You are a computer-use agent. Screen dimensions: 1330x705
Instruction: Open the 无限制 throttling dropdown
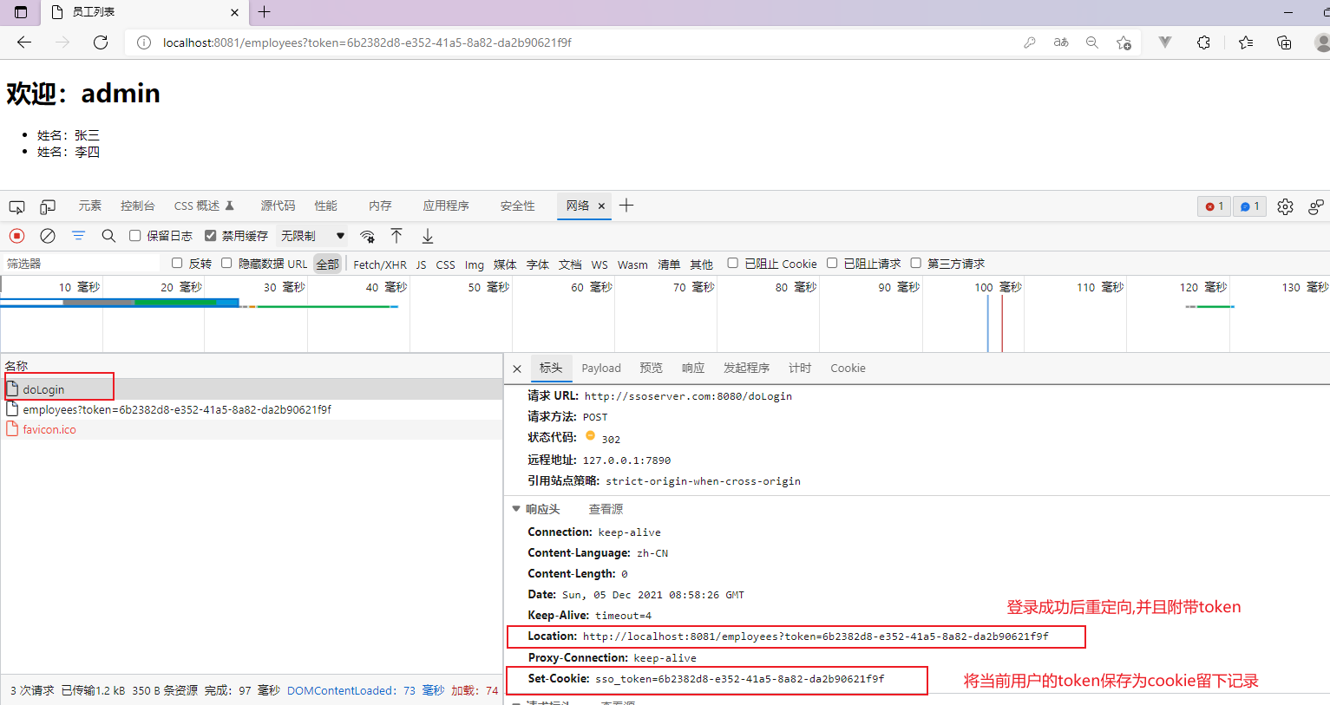point(312,236)
